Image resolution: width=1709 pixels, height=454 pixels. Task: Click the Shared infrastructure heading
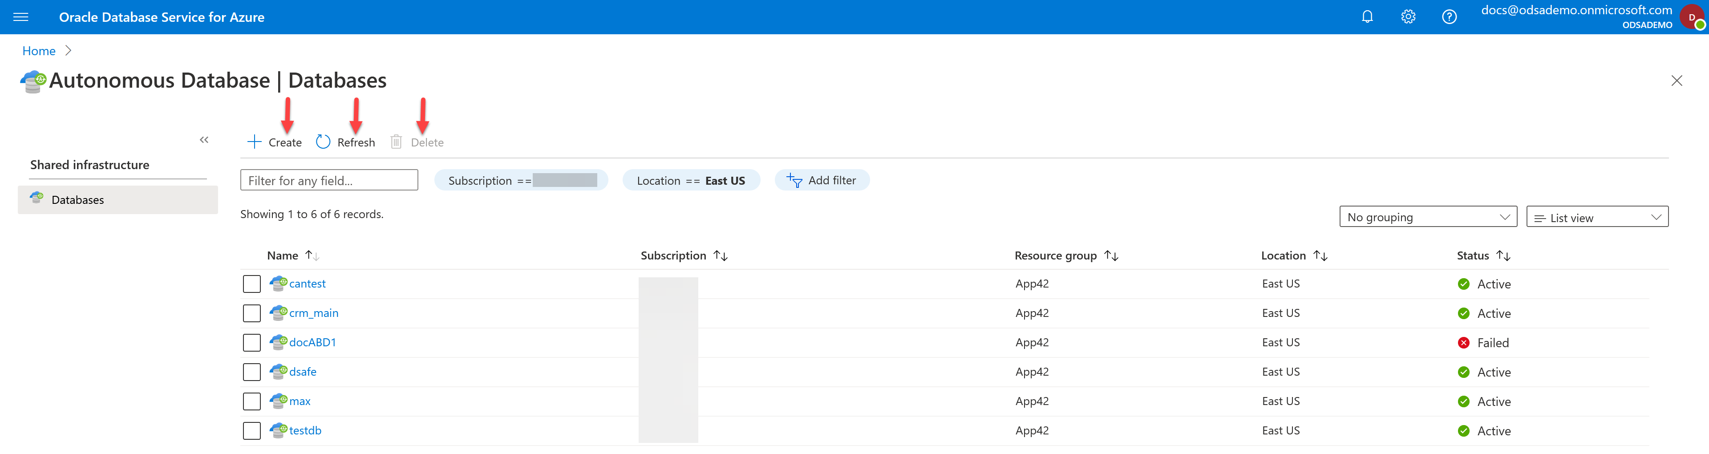pos(89,165)
